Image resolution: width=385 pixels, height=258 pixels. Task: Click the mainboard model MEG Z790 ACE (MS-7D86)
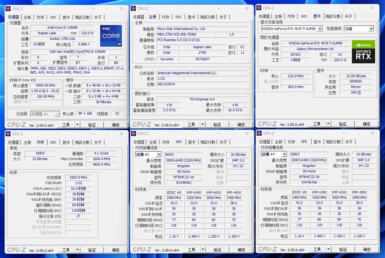(185, 34)
